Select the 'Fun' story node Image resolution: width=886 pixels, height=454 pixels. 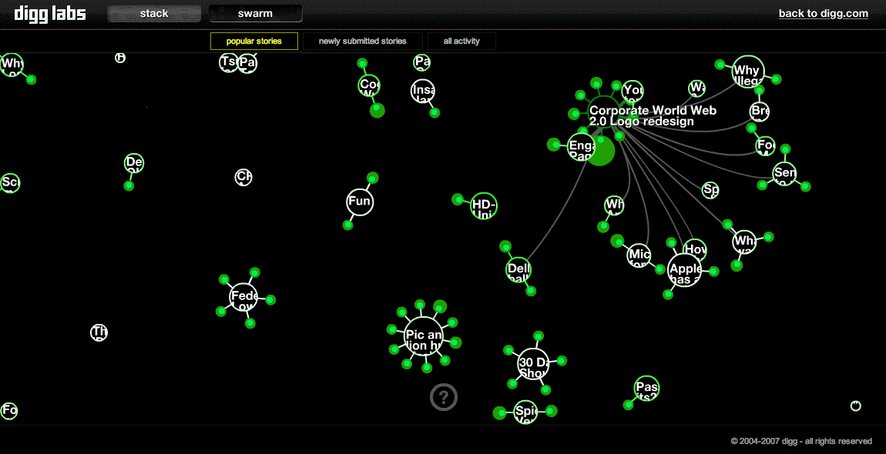click(x=360, y=202)
